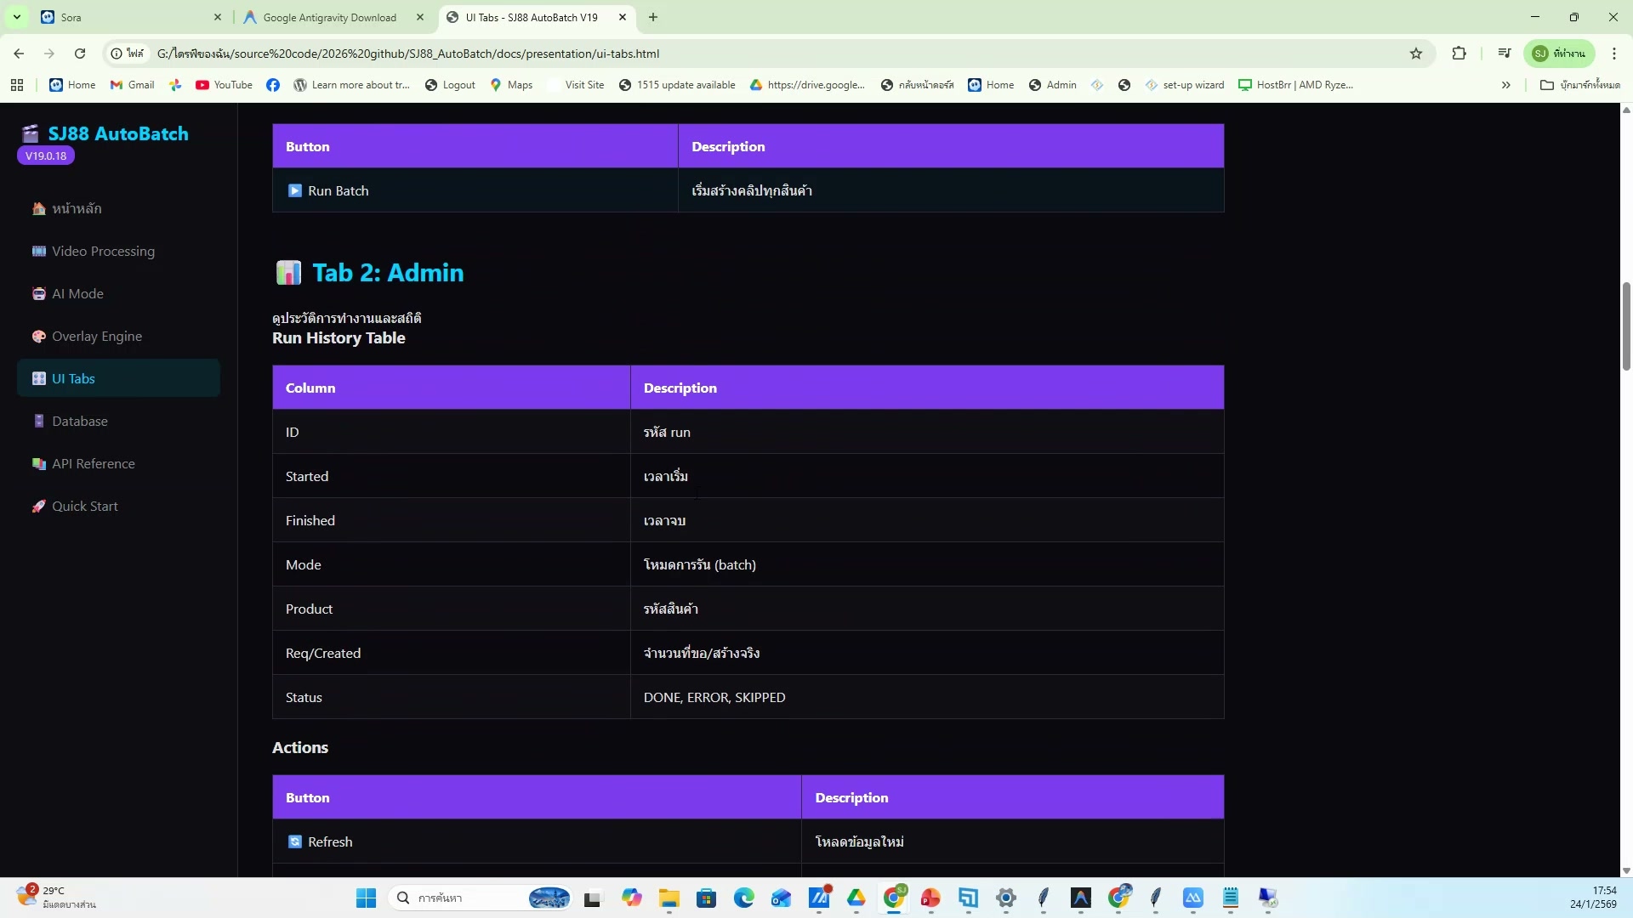The image size is (1633, 918).
Task: Switch to the Sora browser tab
Action: 128,17
